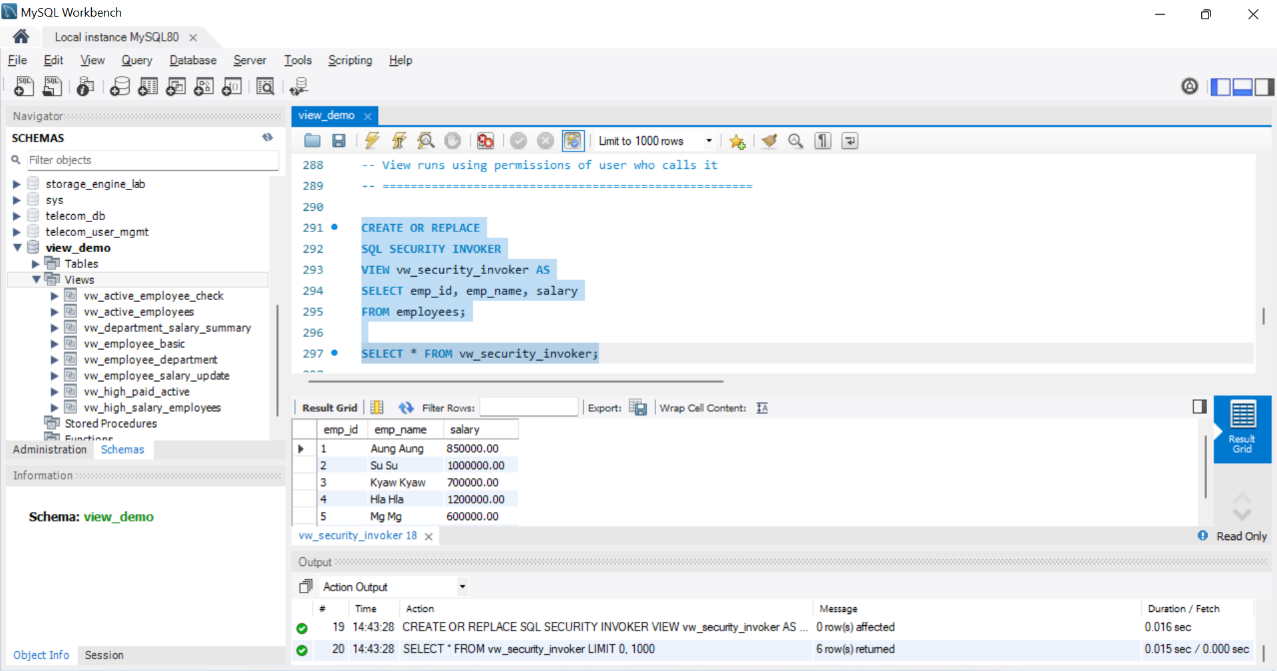Click Filter Rows input field

pos(529,407)
